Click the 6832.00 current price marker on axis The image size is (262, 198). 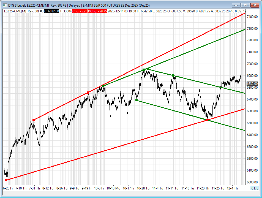[x=252, y=83]
